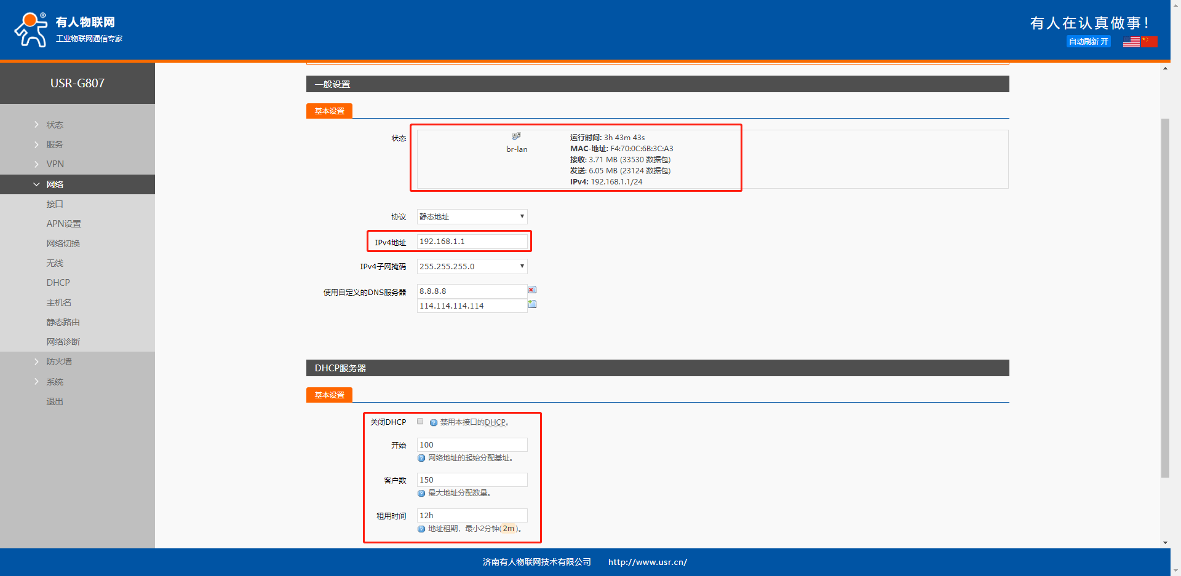Open the 协议 protocol dropdown
The image size is (1181, 576).
(472, 217)
